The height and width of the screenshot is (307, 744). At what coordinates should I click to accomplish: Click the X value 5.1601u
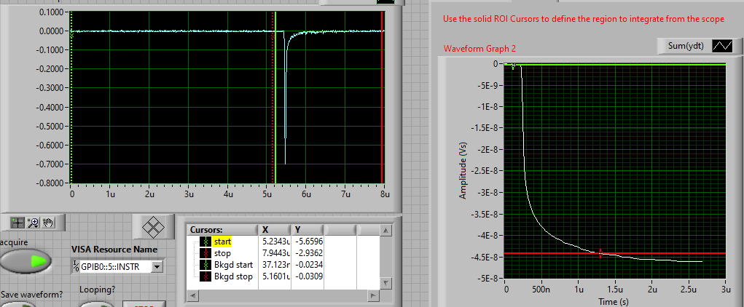[275, 276]
